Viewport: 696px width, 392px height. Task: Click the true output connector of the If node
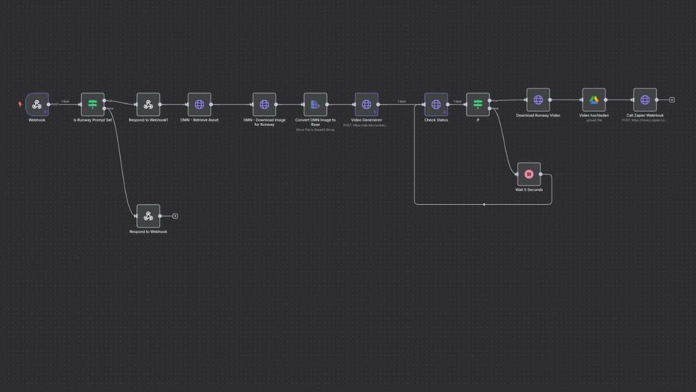tap(490, 100)
